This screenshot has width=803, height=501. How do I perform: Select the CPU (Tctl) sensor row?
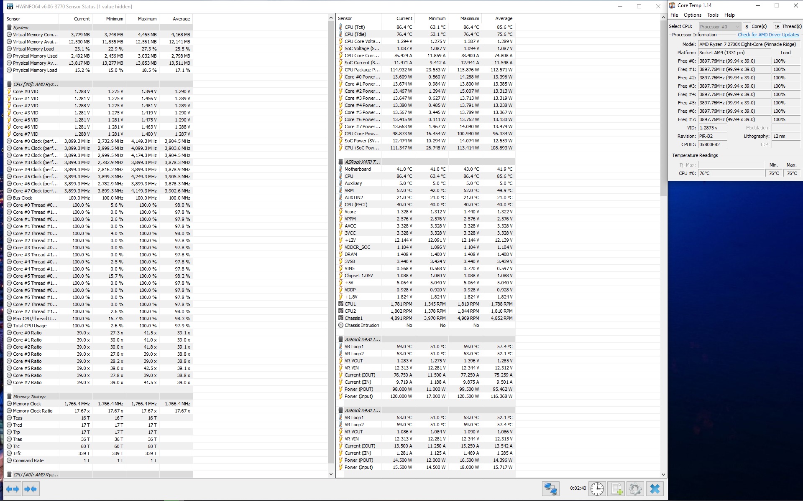[x=355, y=27]
